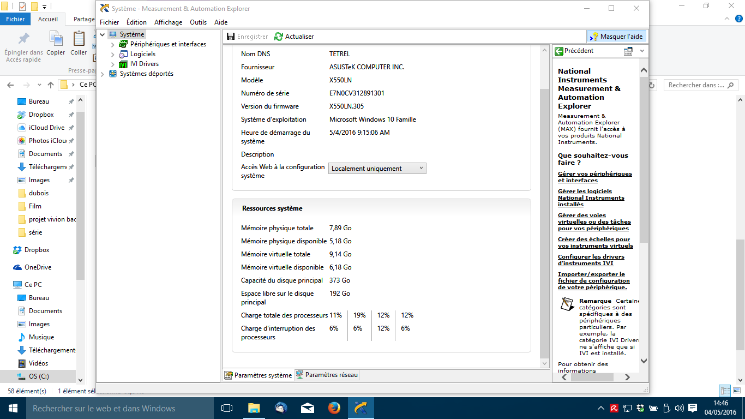Screen dimensions: 745x419
Task: Click Configurer les drivers d'instruments IVI link
Action: [591, 260]
